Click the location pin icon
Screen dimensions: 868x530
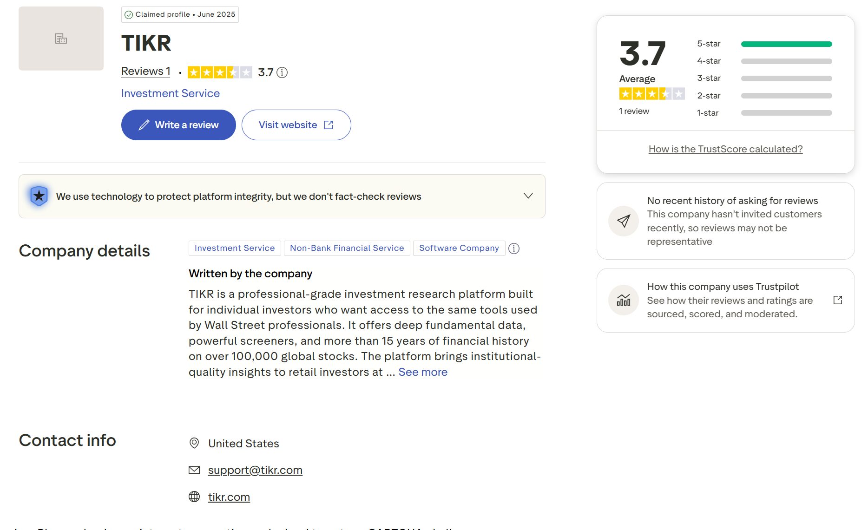(194, 443)
